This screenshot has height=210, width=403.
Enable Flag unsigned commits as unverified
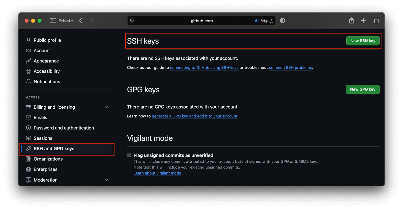coord(129,155)
